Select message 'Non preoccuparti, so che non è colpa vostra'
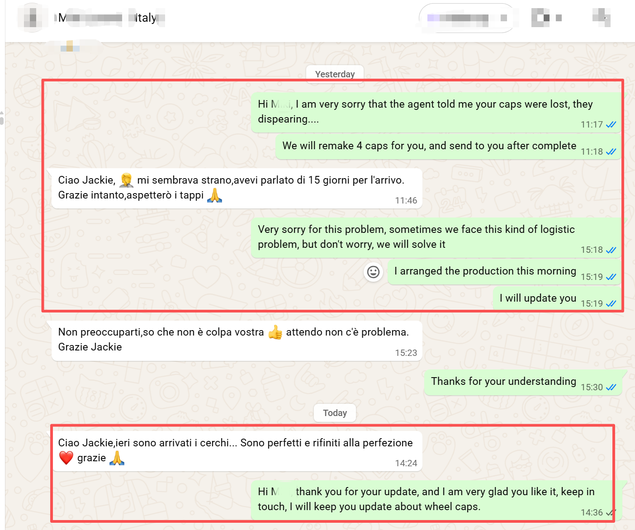The height and width of the screenshot is (530, 635). coord(237,341)
